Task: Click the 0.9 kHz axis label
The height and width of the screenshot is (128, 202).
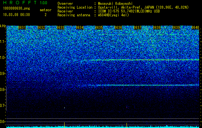Action: point(2,74)
